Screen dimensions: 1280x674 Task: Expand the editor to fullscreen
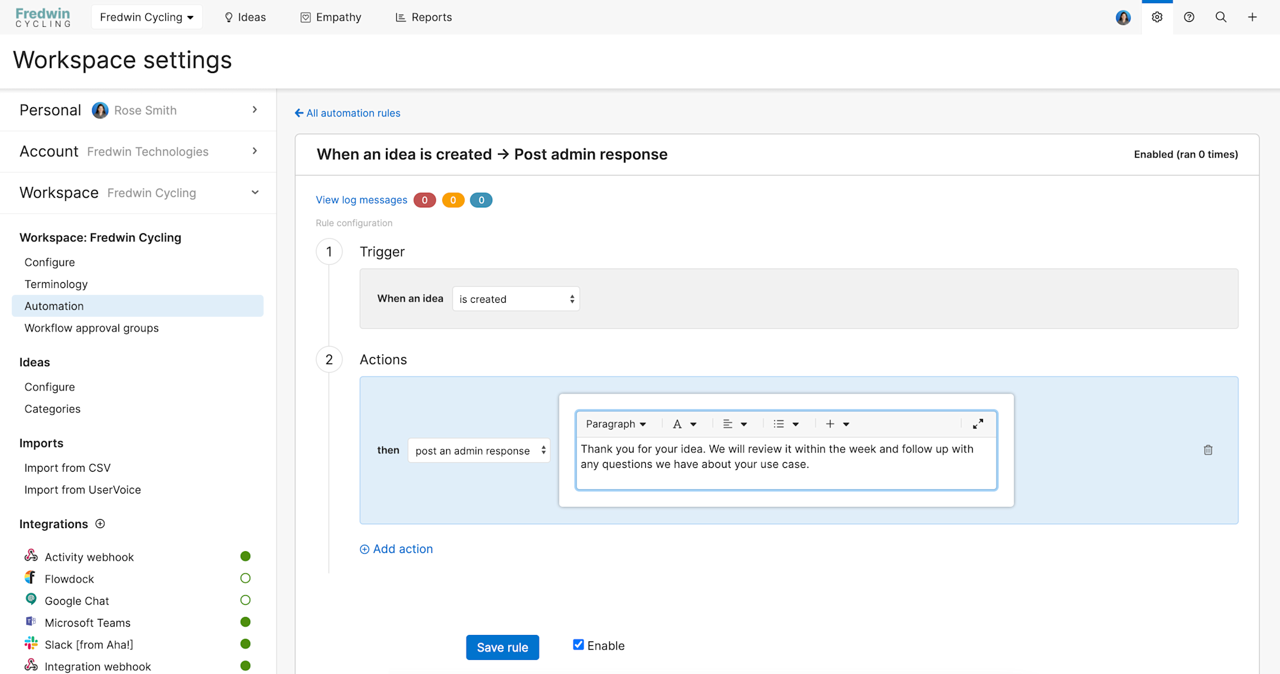click(x=978, y=424)
